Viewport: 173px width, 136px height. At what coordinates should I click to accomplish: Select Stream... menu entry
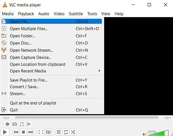[x=52, y=94]
